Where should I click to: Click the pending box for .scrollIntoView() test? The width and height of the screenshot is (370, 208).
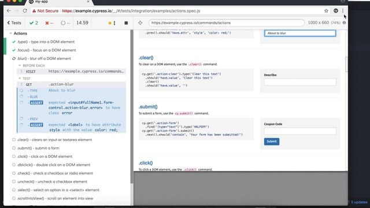pyautogui.click(x=14, y=198)
